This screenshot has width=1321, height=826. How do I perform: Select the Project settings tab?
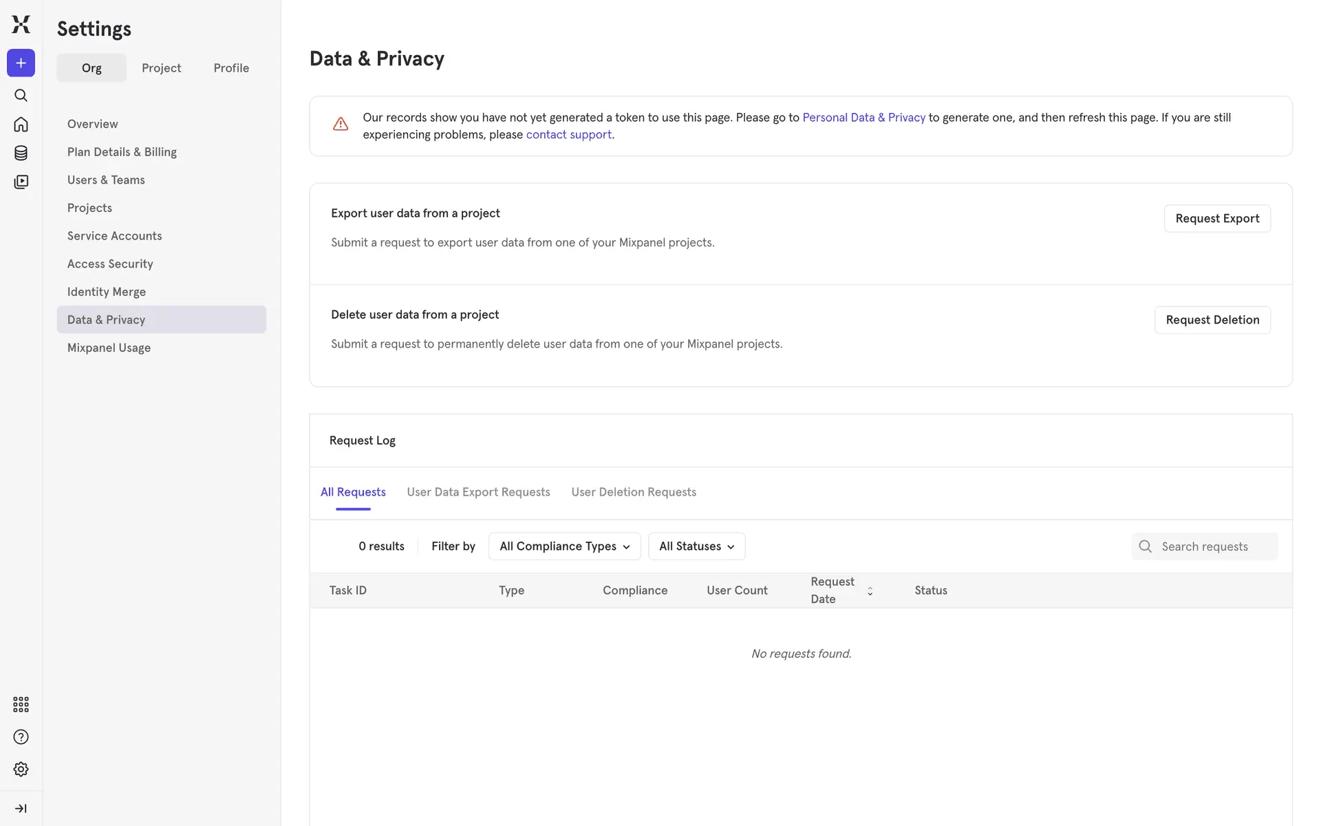point(161,68)
